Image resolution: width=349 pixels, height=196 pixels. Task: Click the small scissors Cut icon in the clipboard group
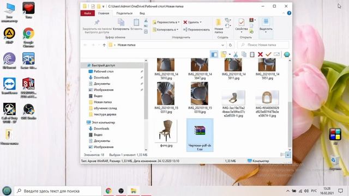(146, 21)
